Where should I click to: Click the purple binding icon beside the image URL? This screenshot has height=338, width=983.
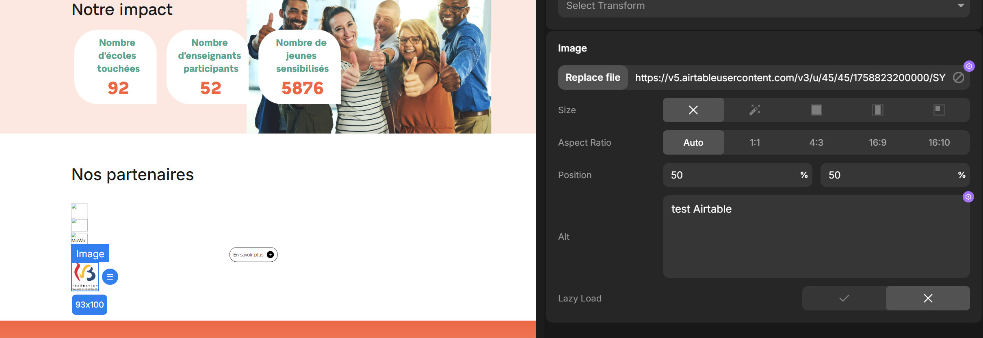[x=969, y=66]
